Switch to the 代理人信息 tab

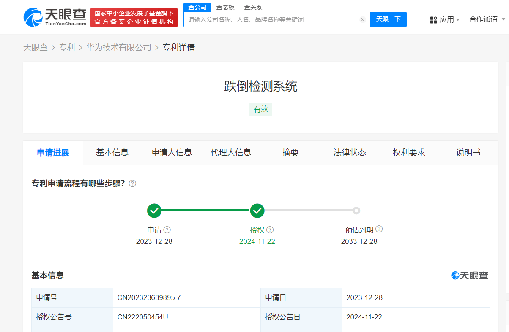tap(231, 153)
